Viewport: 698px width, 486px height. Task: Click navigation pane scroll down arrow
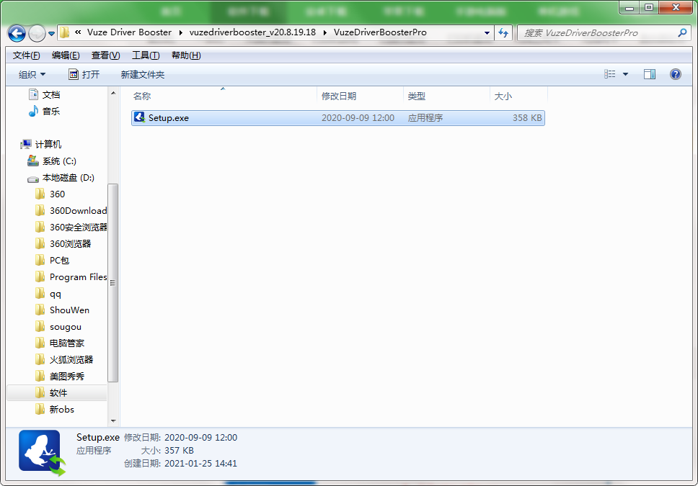113,420
